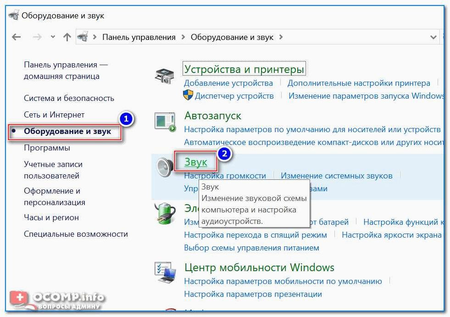This screenshot has width=450, height=317.
Task: Click the Sound speaker icon
Action: coord(165,167)
